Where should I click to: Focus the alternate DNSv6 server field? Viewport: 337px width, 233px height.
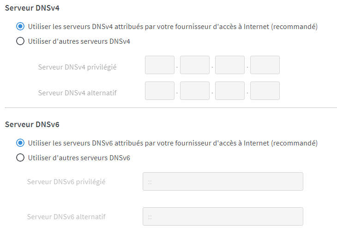click(223, 216)
